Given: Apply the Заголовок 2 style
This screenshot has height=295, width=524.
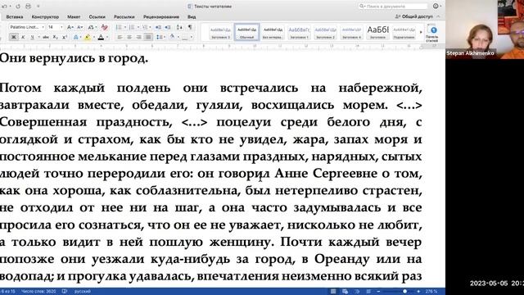Looking at the screenshot, I should click(325, 33).
